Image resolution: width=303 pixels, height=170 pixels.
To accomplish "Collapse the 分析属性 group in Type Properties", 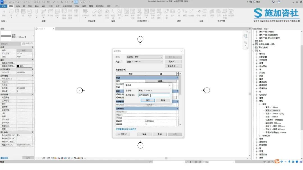I will (x=177, y=108).
